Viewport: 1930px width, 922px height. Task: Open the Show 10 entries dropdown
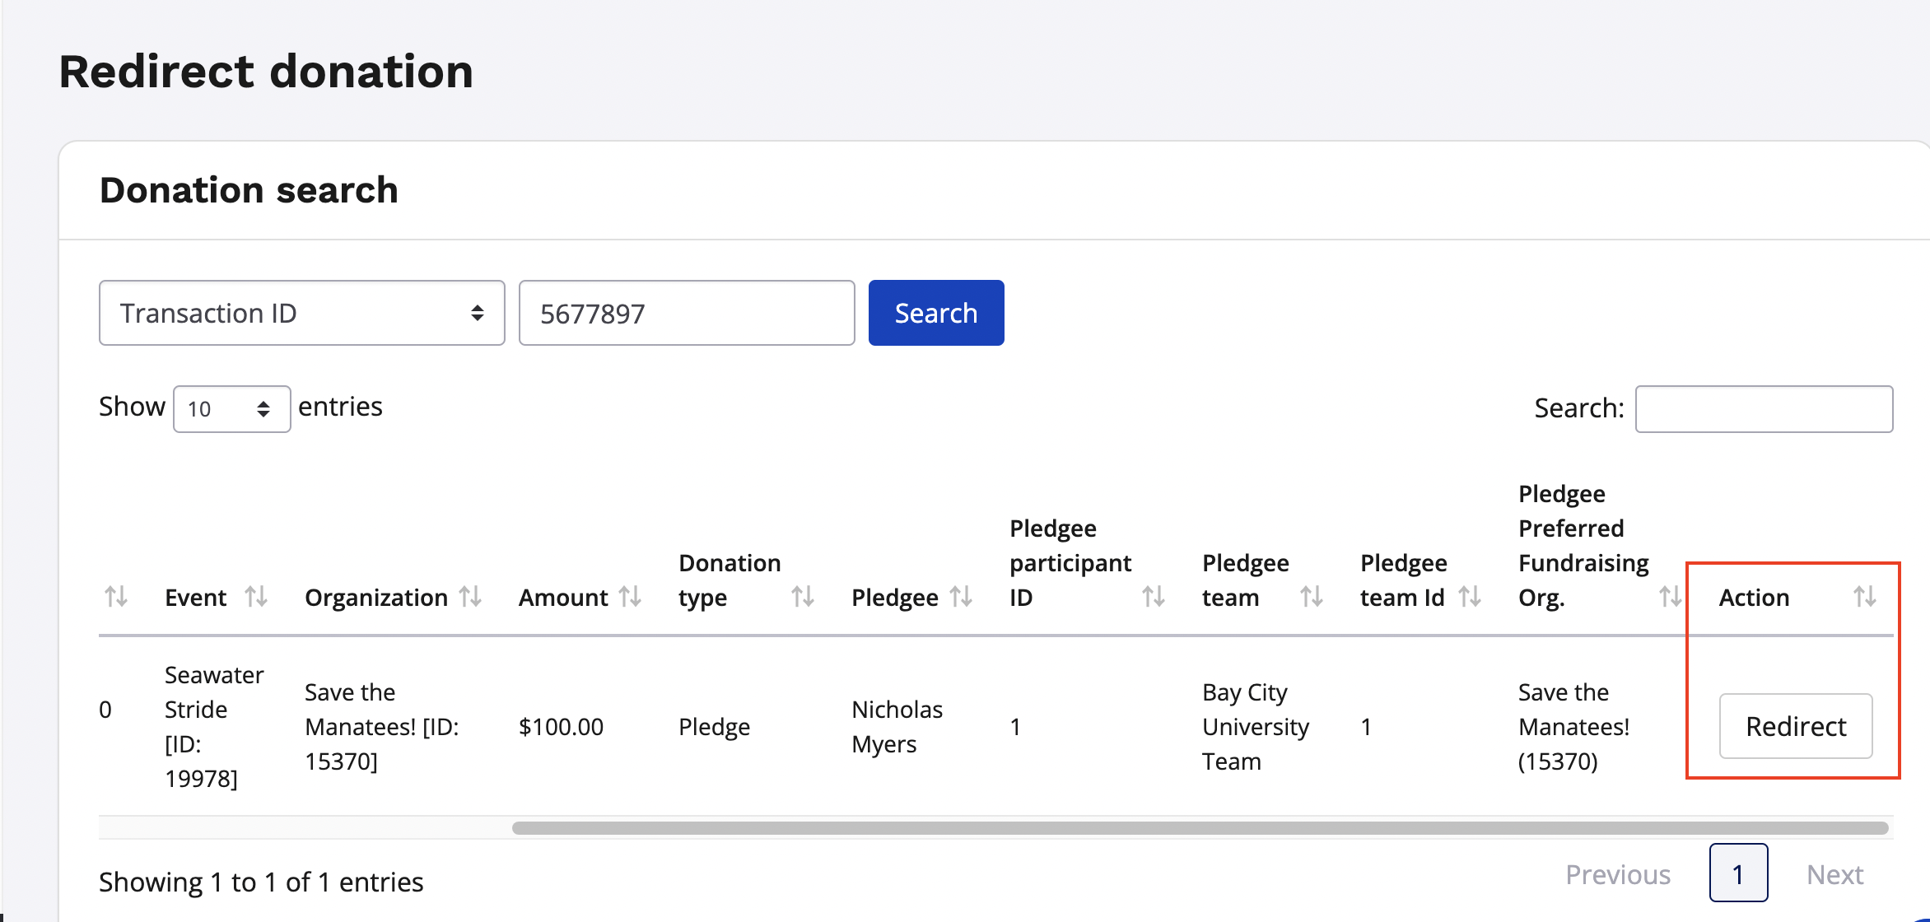[x=231, y=409]
